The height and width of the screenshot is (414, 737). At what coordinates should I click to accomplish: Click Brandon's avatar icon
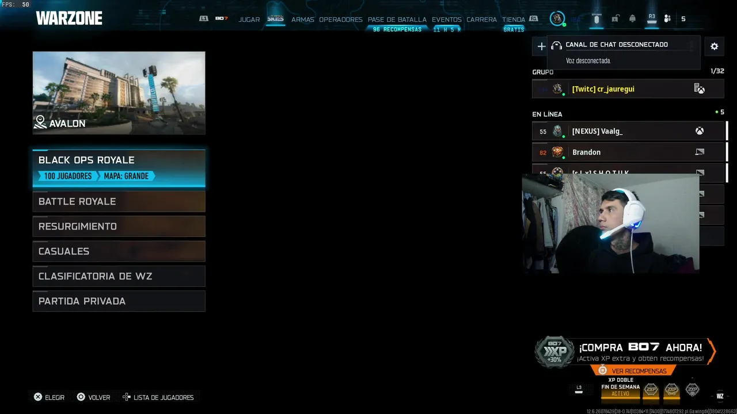pyautogui.click(x=557, y=152)
